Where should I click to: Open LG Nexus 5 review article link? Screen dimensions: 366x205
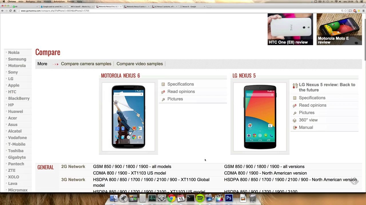click(327, 87)
